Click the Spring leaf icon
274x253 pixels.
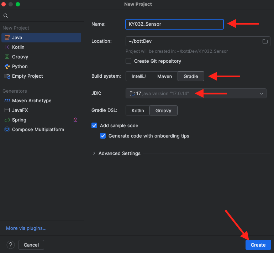(7, 120)
